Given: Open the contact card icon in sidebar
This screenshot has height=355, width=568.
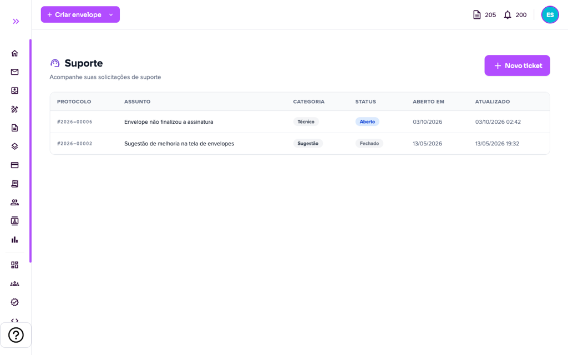Looking at the screenshot, I should click(x=14, y=221).
